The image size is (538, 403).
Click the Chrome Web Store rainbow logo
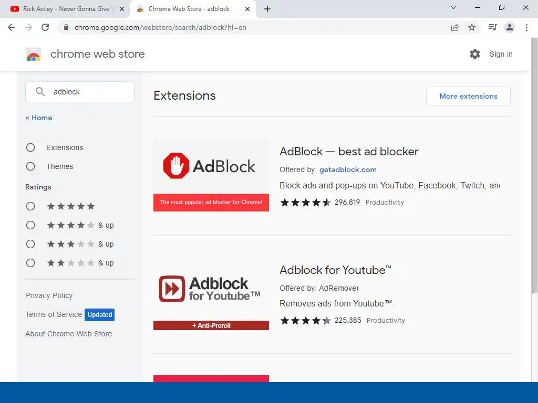pos(34,54)
